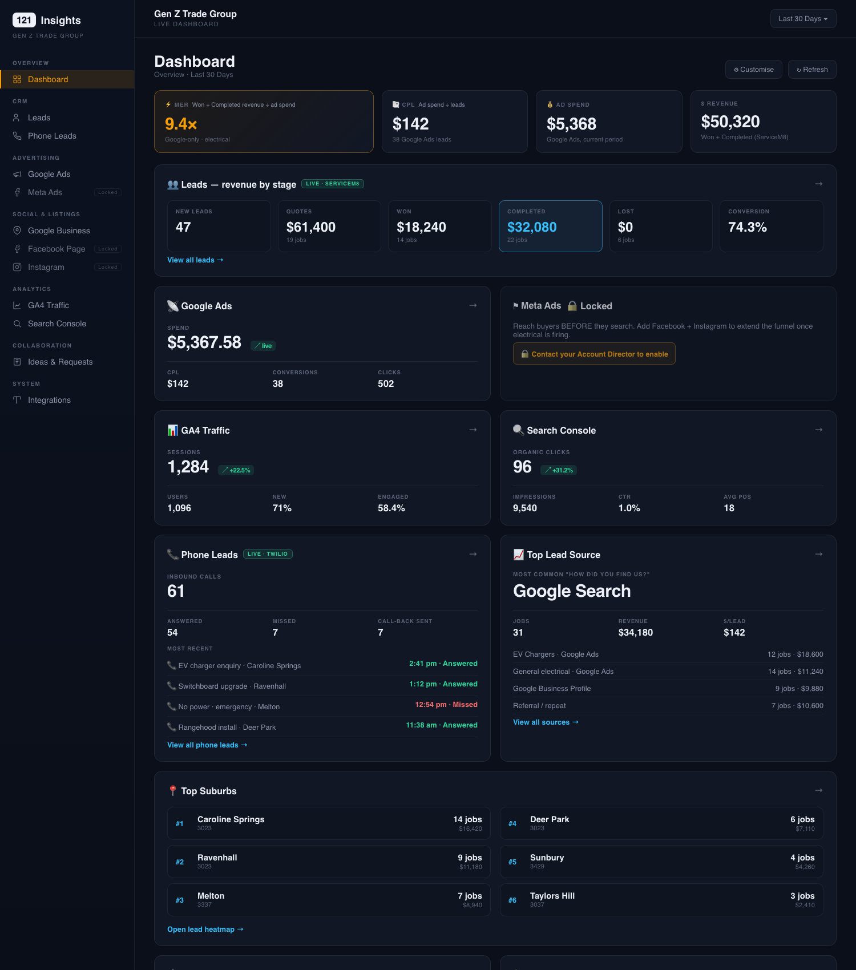Click the Instagram icon in sidebar

pos(17,267)
